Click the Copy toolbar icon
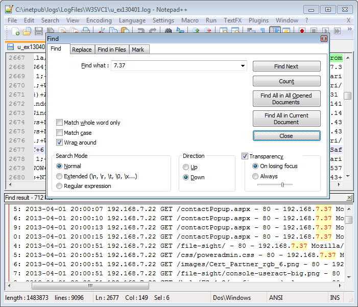 [113, 31]
